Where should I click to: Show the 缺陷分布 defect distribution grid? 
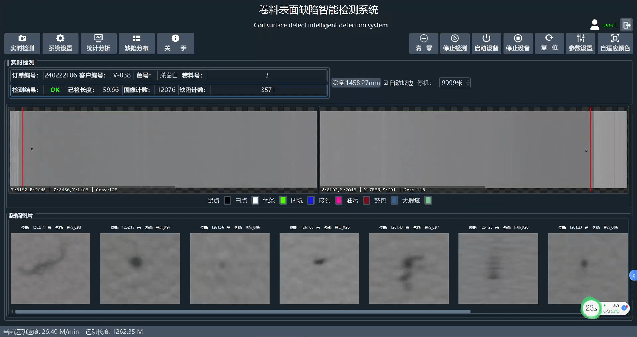tap(137, 43)
